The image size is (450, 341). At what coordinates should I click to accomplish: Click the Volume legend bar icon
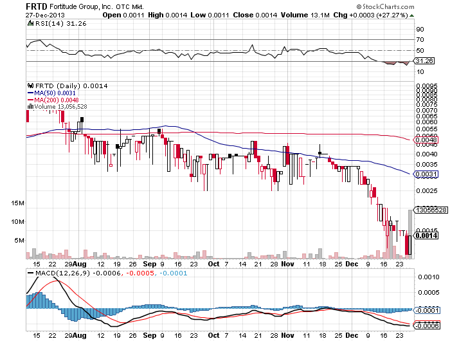tap(30, 107)
